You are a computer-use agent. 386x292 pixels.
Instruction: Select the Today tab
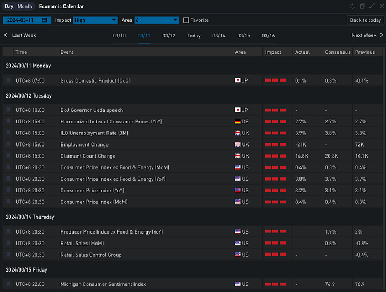pyautogui.click(x=194, y=36)
